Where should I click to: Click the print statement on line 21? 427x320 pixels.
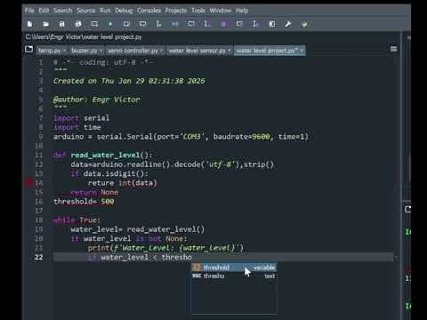pyautogui.click(x=165, y=248)
